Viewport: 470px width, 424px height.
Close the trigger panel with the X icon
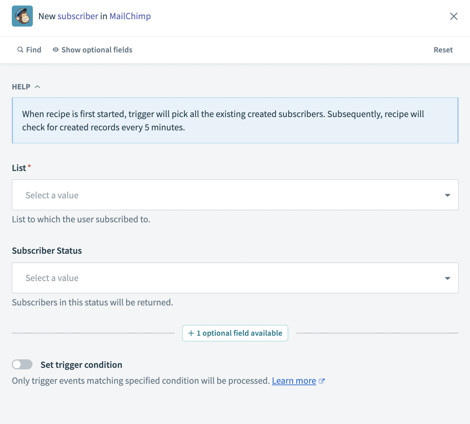click(x=453, y=16)
